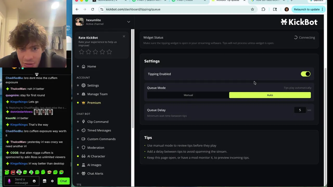Turn off the Tipping Enabled switch
The width and height of the screenshot is (333, 187).
306,74
